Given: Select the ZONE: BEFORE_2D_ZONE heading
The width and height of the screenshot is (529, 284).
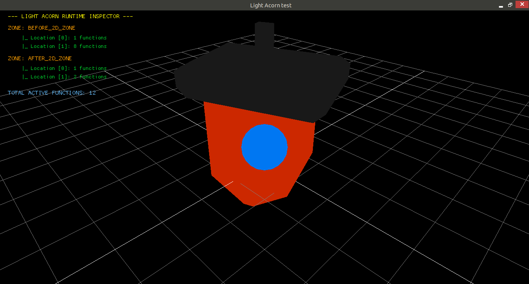Looking at the screenshot, I should (41, 28).
